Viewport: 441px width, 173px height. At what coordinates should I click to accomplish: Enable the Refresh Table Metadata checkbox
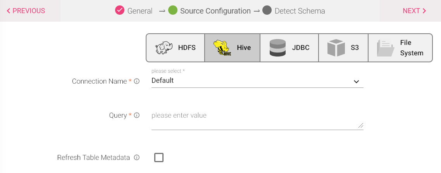tap(159, 158)
